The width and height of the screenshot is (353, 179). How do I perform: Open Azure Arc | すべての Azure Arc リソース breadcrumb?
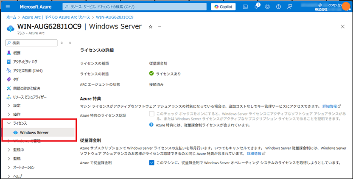[x=56, y=17]
